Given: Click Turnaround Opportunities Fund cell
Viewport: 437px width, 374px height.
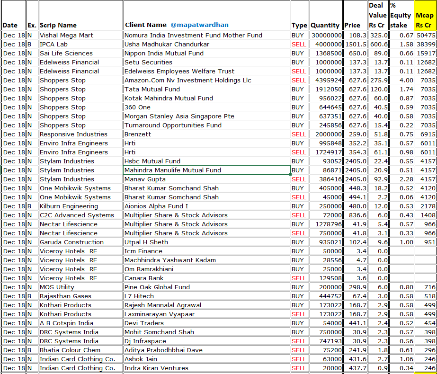Looking at the screenshot, I should (x=207, y=125).
